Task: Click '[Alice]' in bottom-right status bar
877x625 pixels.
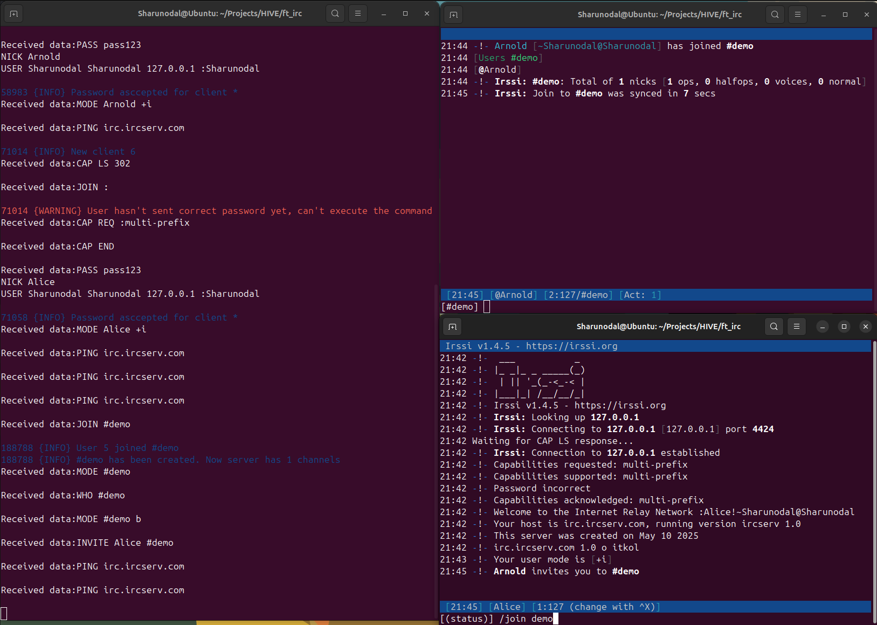Action: pyautogui.click(x=507, y=607)
